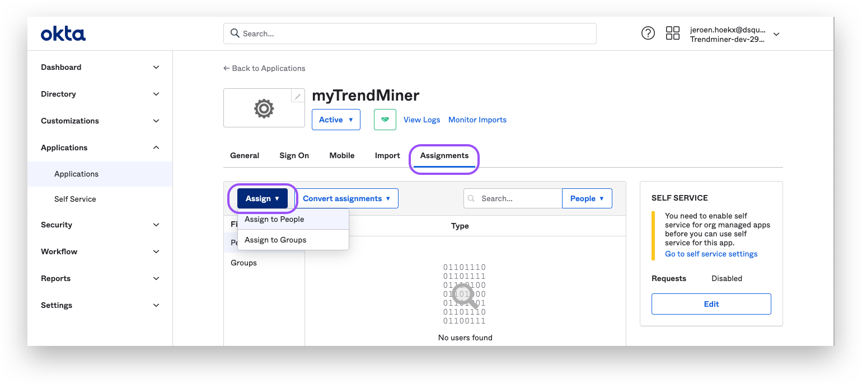Click the Edit button in Self Service
The width and height of the screenshot is (862, 385).
[x=711, y=304]
